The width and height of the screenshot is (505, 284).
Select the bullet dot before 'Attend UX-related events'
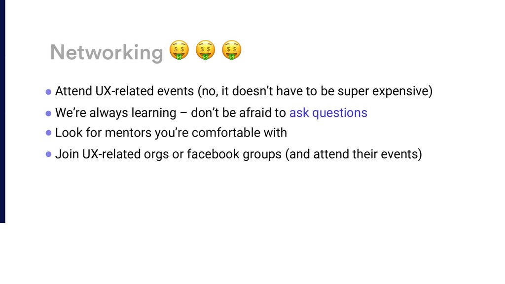[49, 92]
